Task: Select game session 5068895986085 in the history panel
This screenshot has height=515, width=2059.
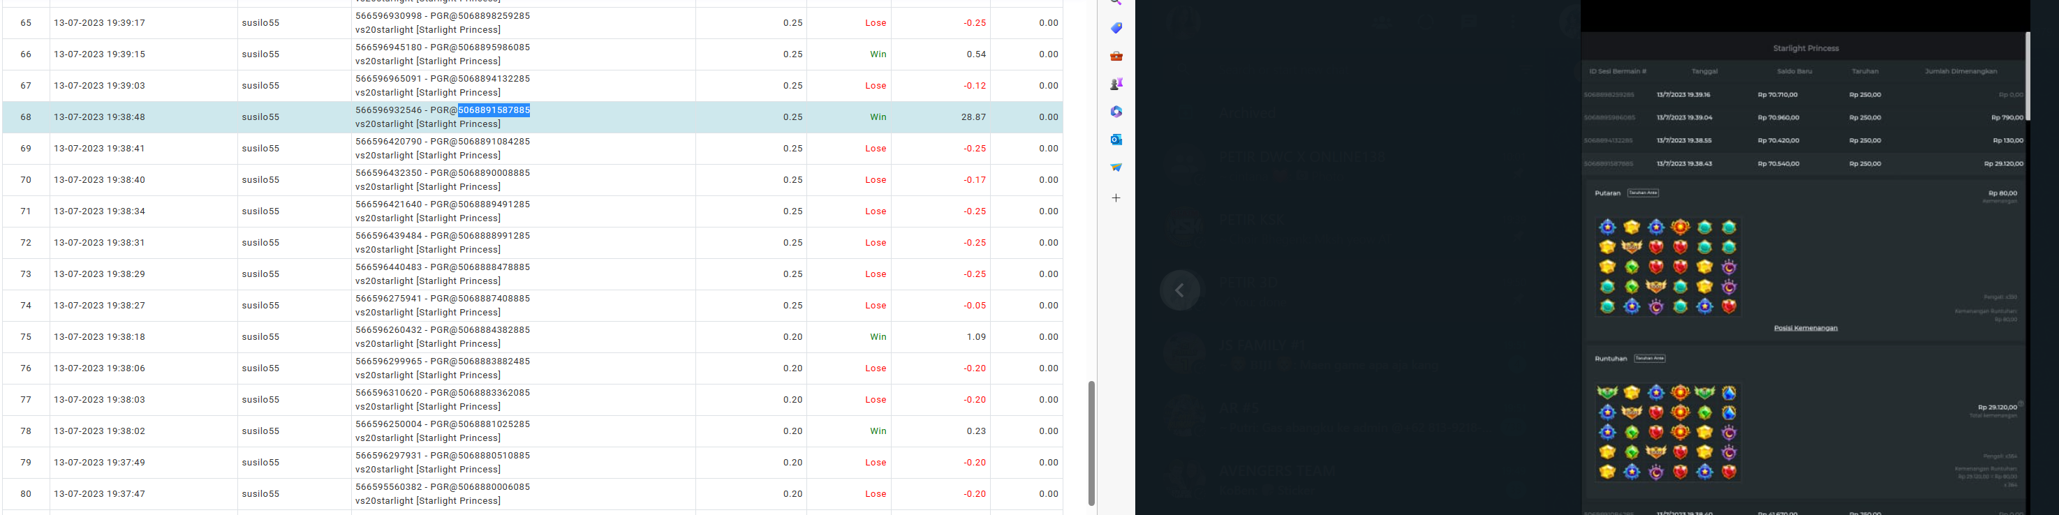Action: click(x=1609, y=118)
